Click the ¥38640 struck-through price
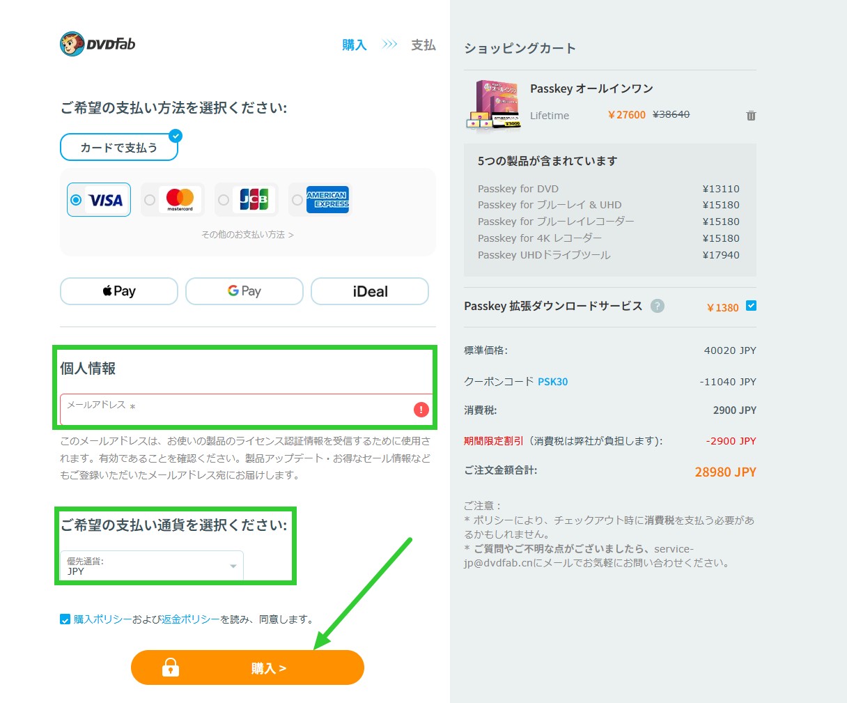Viewport: 847px width, 703px height. point(671,114)
